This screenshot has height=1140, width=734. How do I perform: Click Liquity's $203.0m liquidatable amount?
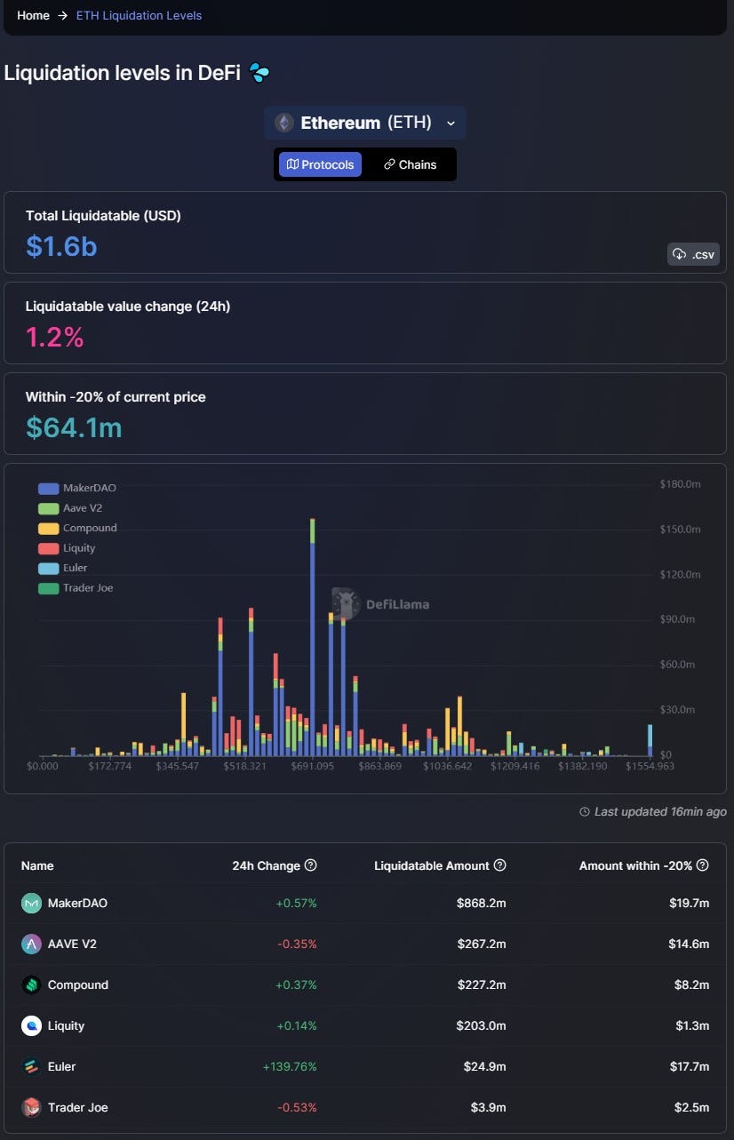pyautogui.click(x=482, y=1026)
